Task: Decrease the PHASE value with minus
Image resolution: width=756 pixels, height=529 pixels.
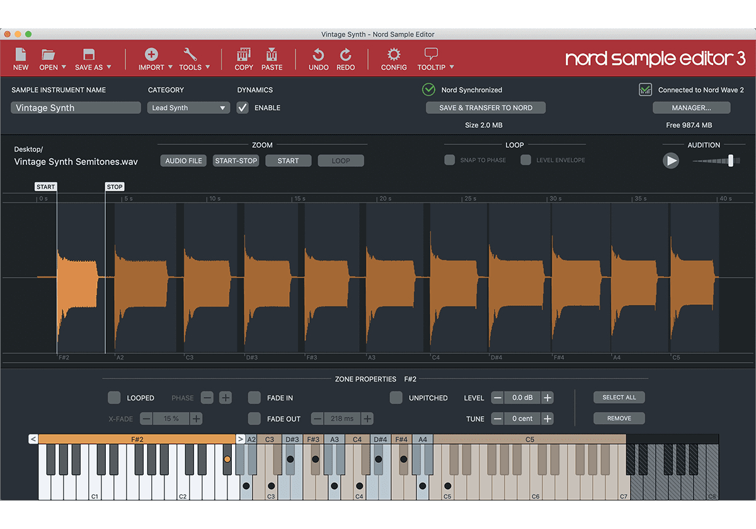Action: (207, 398)
